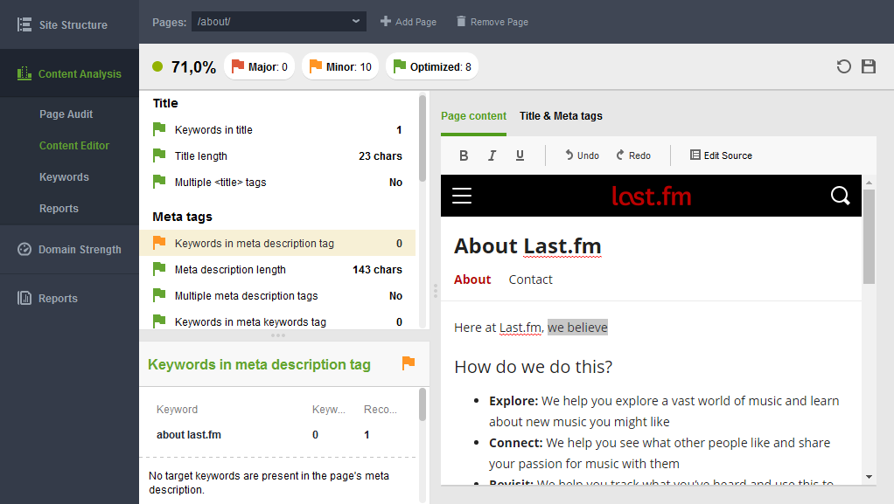The width and height of the screenshot is (894, 504).
Task: Click the last.fm logo
Action: [x=651, y=196]
